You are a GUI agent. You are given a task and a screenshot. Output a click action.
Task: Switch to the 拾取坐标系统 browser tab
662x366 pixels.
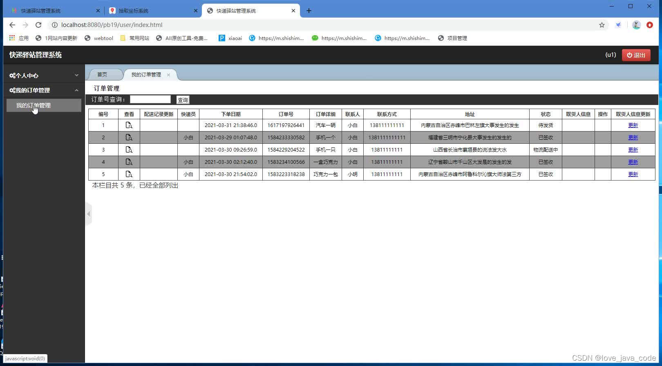pyautogui.click(x=154, y=11)
